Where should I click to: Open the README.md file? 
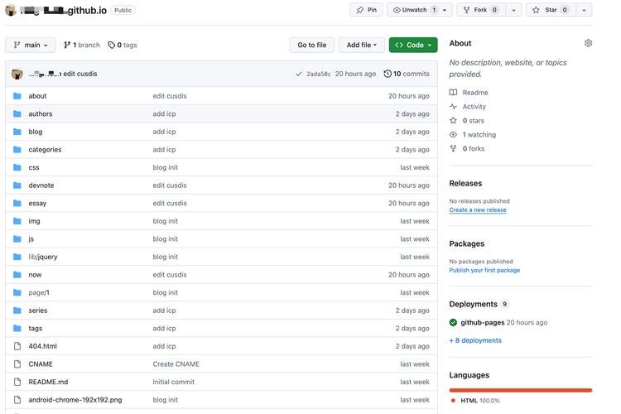coord(48,382)
